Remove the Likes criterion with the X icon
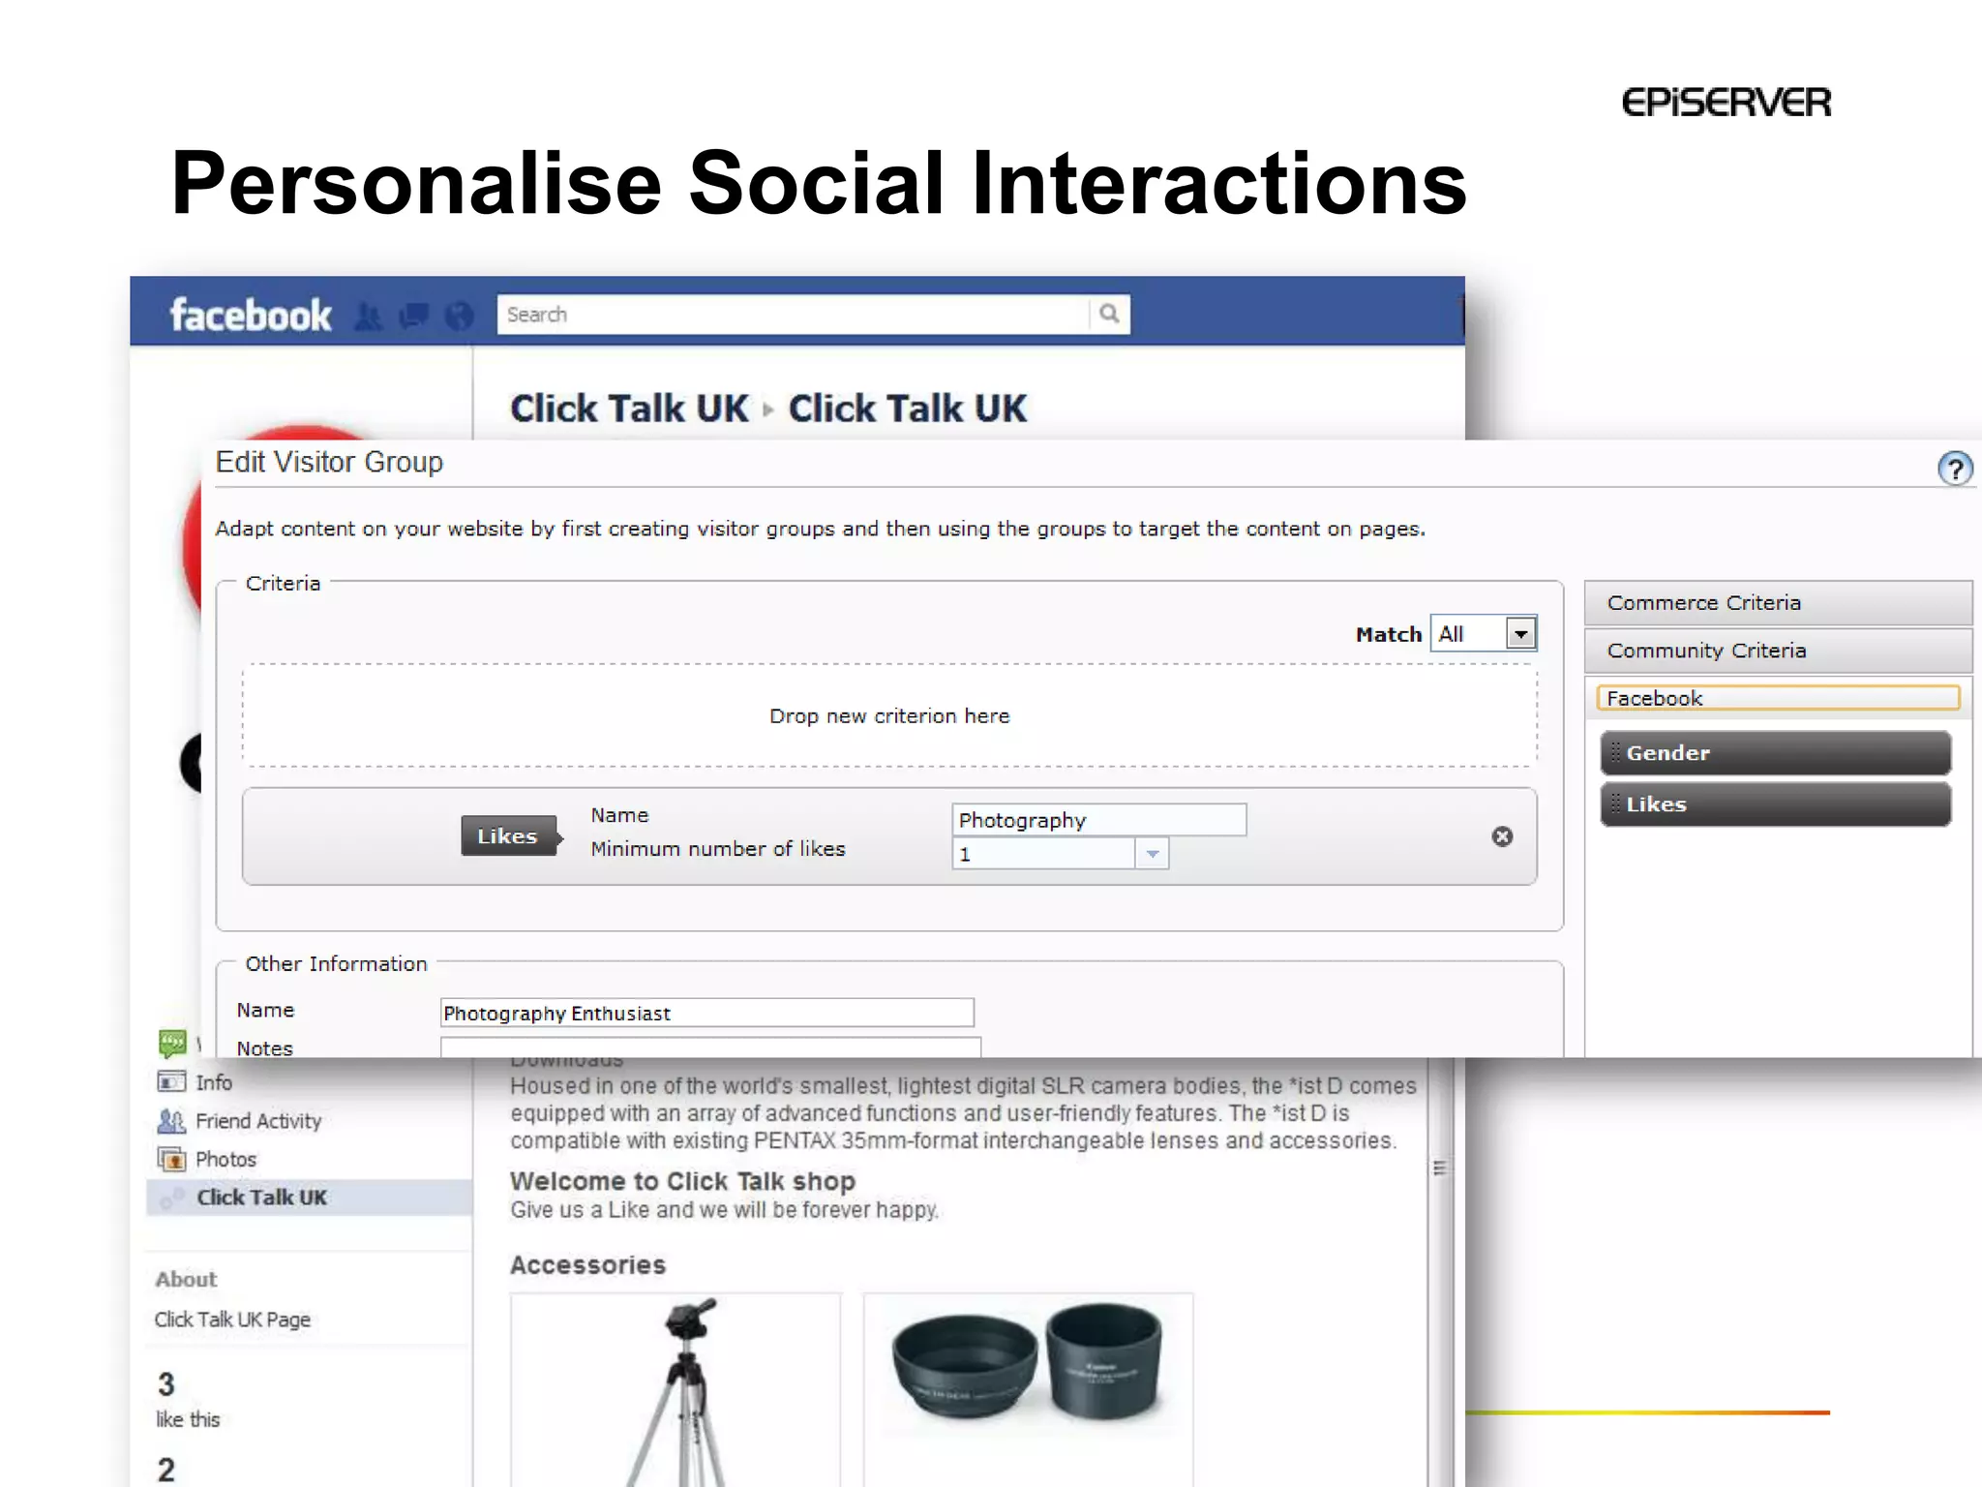The image size is (1982, 1487). 1502,836
